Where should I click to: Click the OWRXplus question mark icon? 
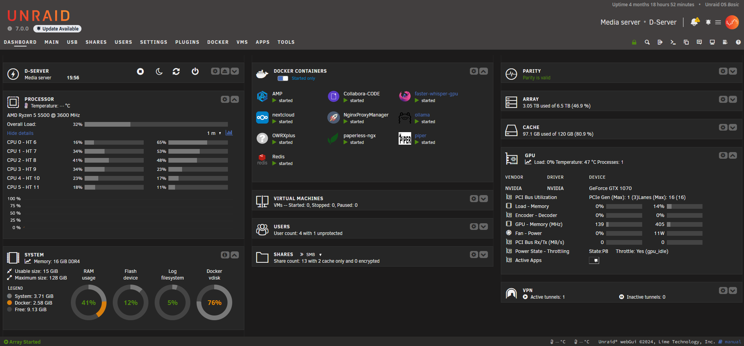click(262, 138)
